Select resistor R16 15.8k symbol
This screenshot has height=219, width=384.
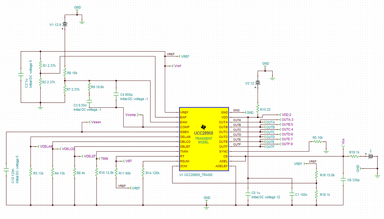[x=316, y=175]
